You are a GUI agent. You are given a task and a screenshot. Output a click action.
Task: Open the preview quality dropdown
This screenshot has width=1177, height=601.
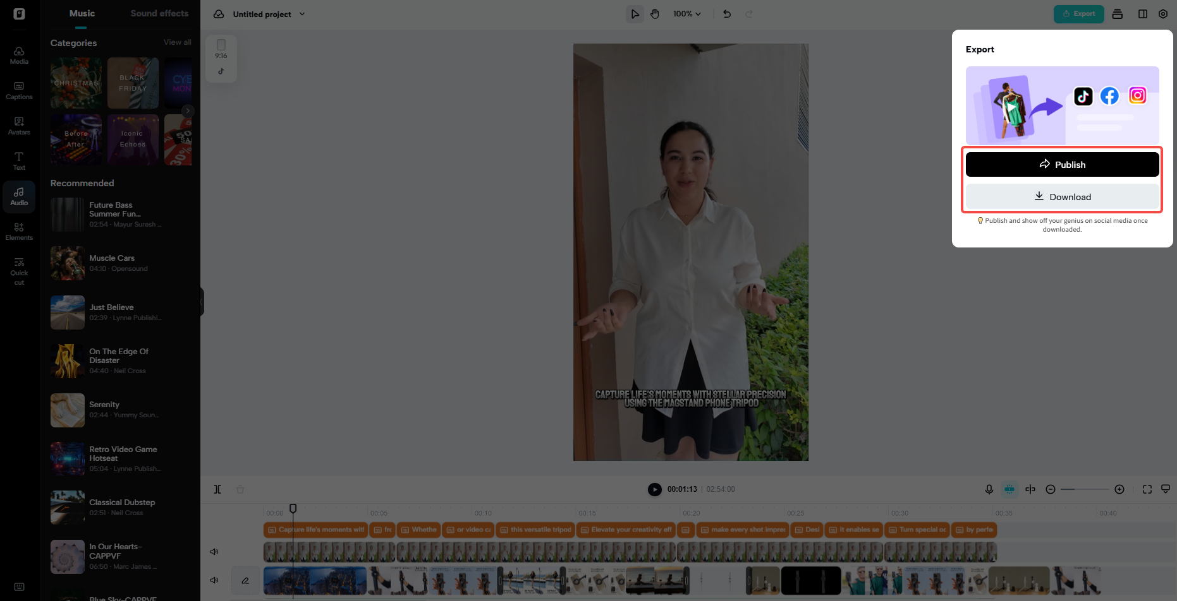1166,488
